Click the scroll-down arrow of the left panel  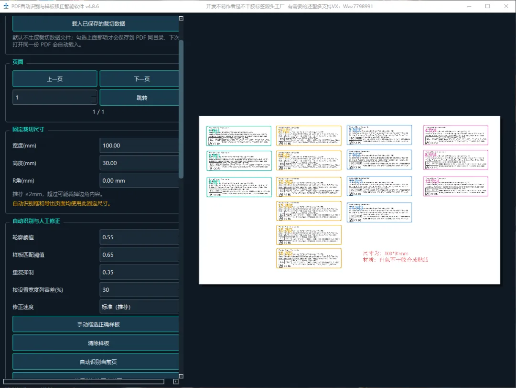181,376
